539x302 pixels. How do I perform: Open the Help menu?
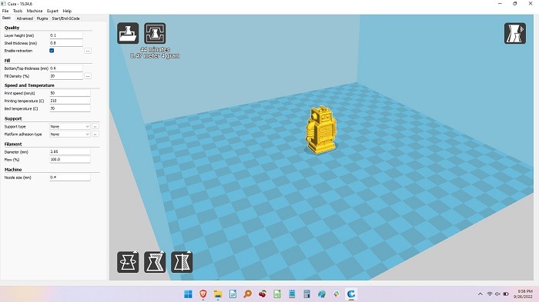click(67, 11)
